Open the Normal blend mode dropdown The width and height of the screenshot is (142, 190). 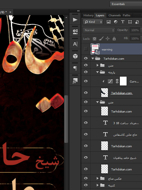(99, 30)
